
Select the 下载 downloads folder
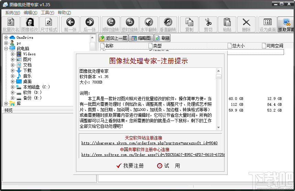click(x=27, y=70)
